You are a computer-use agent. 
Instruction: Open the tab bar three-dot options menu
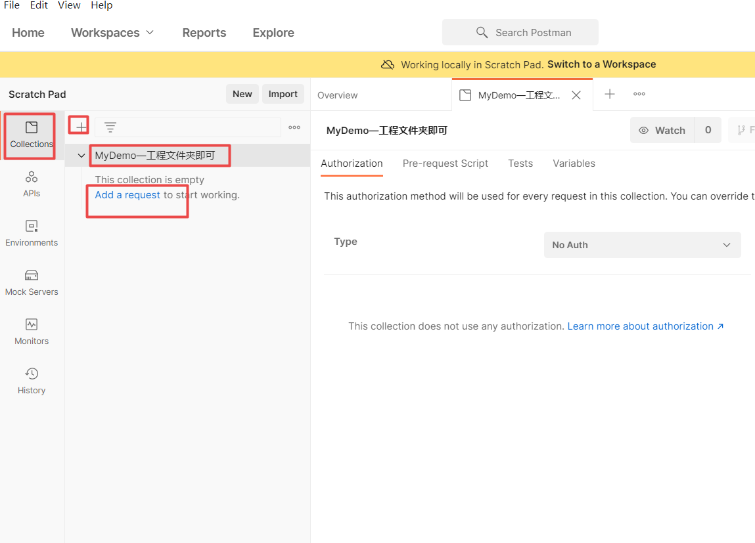tap(639, 95)
